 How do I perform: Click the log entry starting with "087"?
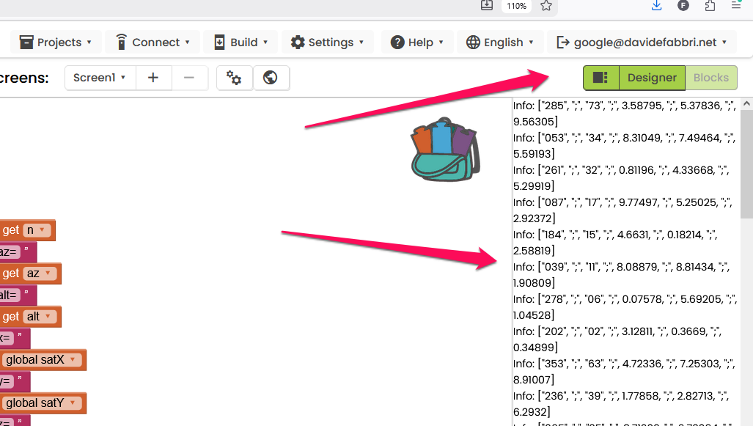click(x=625, y=210)
